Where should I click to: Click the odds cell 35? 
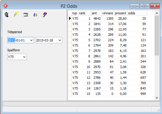[137, 19]
